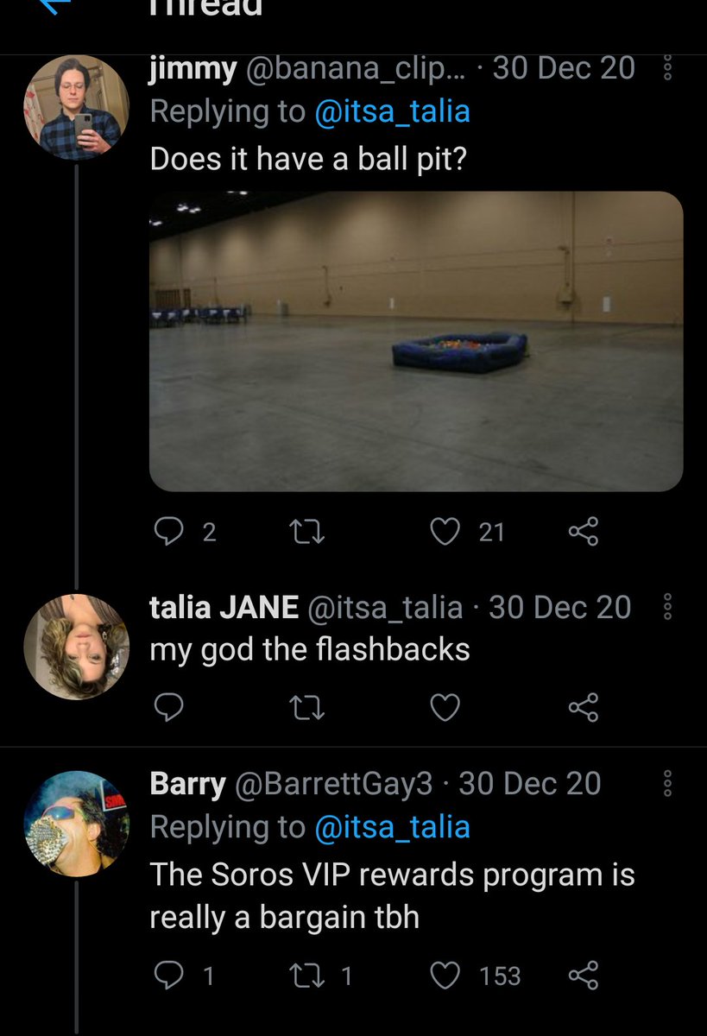This screenshot has height=1036, width=707.
Task: Open jimmy's profile picture
Action: [x=76, y=108]
